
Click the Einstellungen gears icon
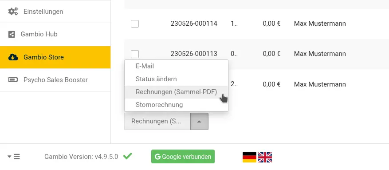pos(13,12)
